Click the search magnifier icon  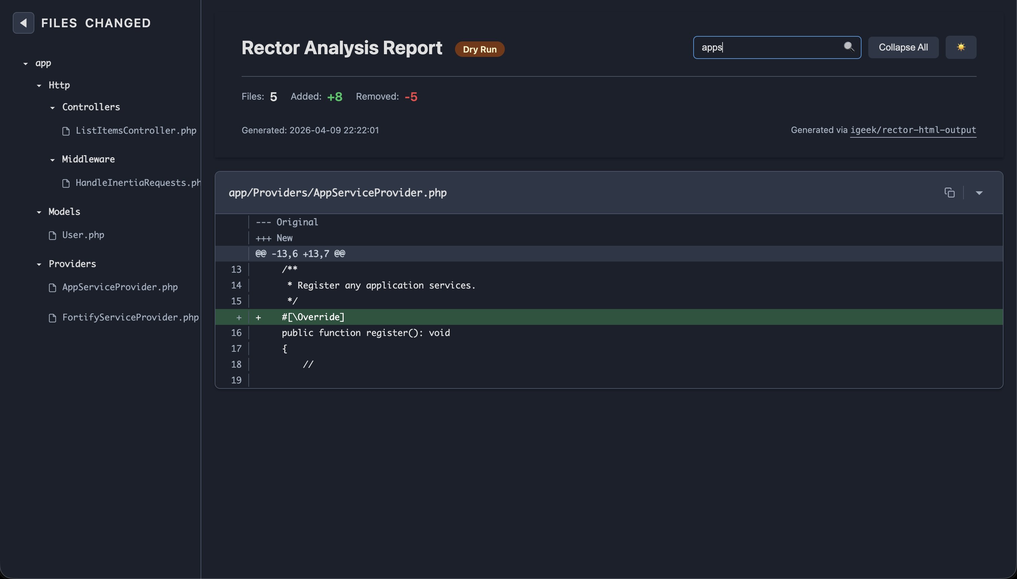point(848,47)
